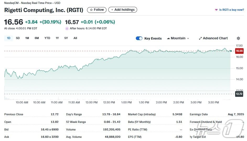Image resolution: width=247 pixels, height=141 pixels.
Task: Click the Advanced Chart expand arrows icon
Action: (x=200, y=38)
